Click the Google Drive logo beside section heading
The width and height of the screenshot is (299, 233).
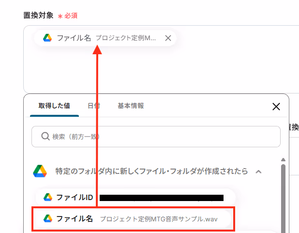tap(40, 171)
